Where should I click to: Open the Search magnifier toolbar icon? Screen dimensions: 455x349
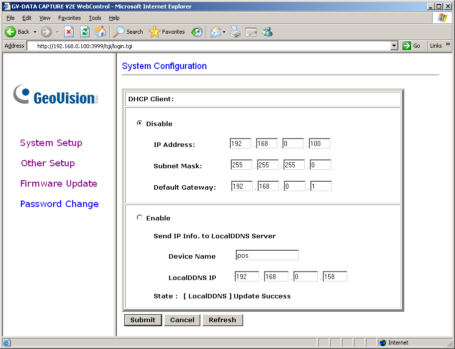(118, 32)
